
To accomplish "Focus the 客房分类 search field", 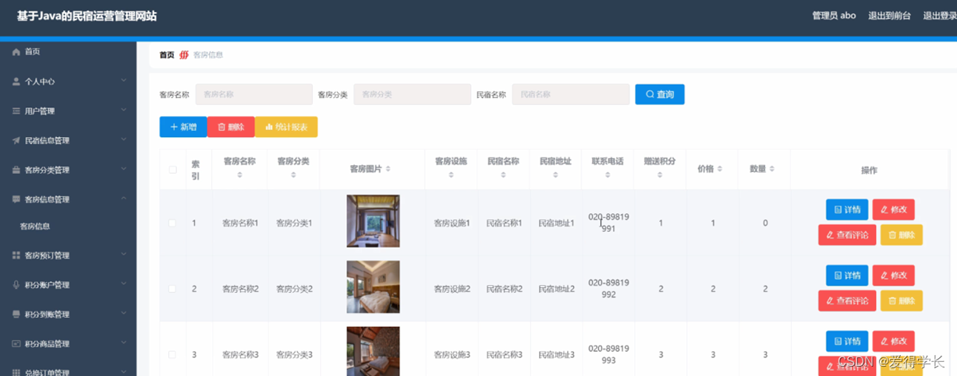I will coord(413,94).
